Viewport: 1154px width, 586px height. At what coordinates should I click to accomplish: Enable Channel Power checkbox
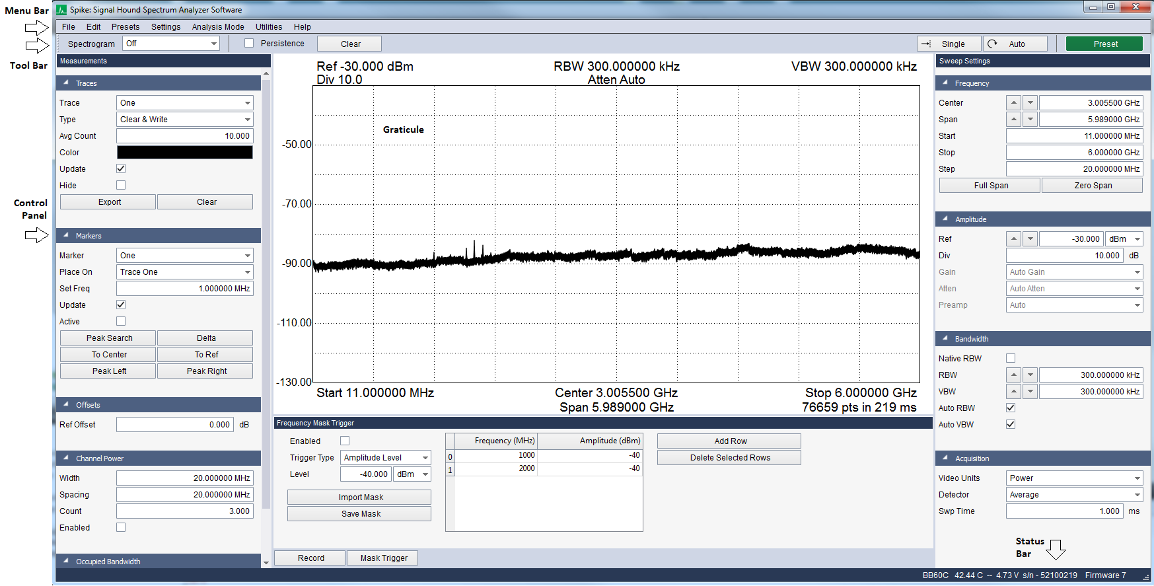coord(121,528)
